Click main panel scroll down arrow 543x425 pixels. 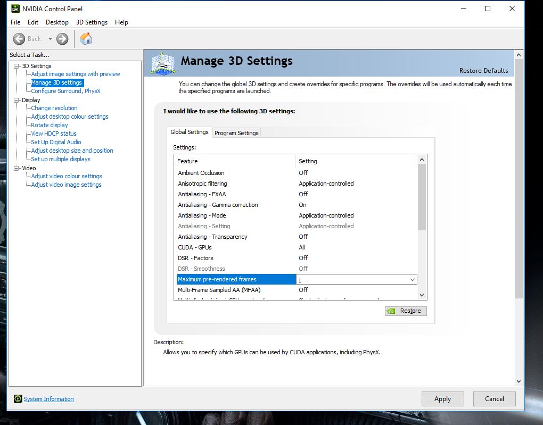(519, 381)
